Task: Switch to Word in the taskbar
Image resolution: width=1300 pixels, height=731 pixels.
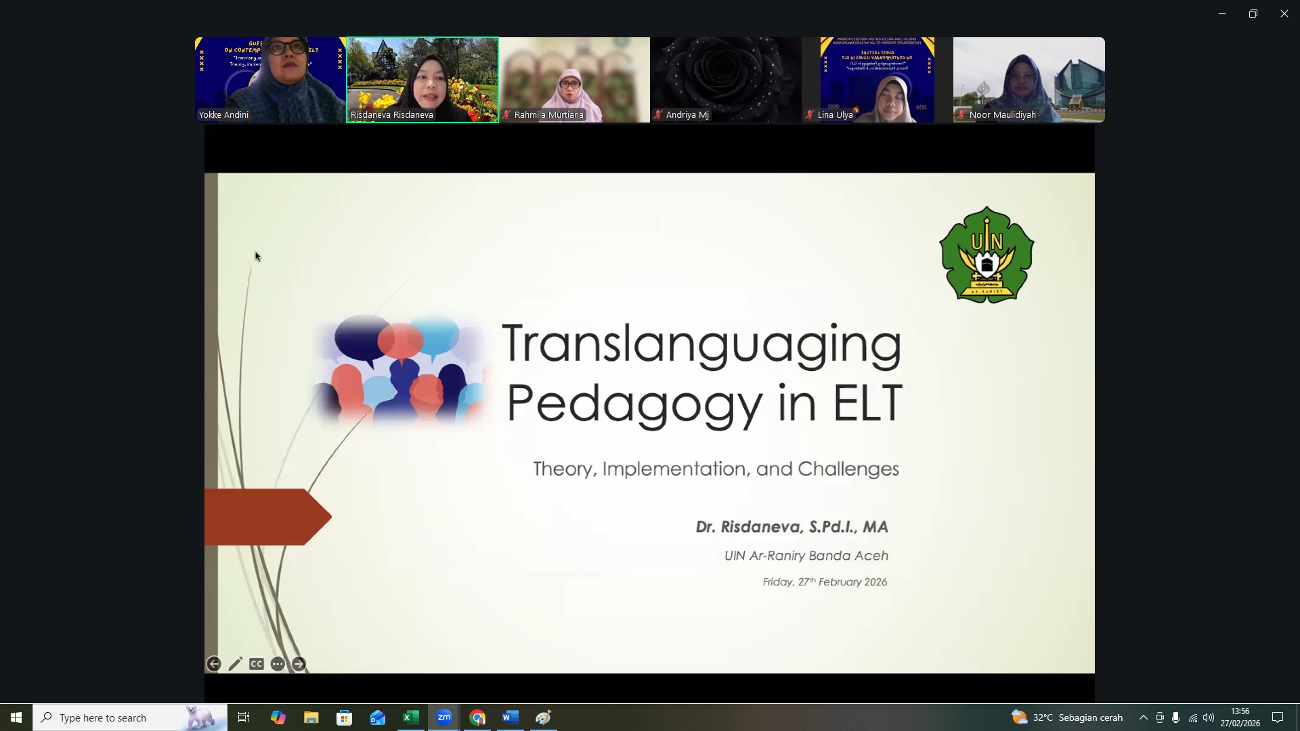Action: pos(511,717)
